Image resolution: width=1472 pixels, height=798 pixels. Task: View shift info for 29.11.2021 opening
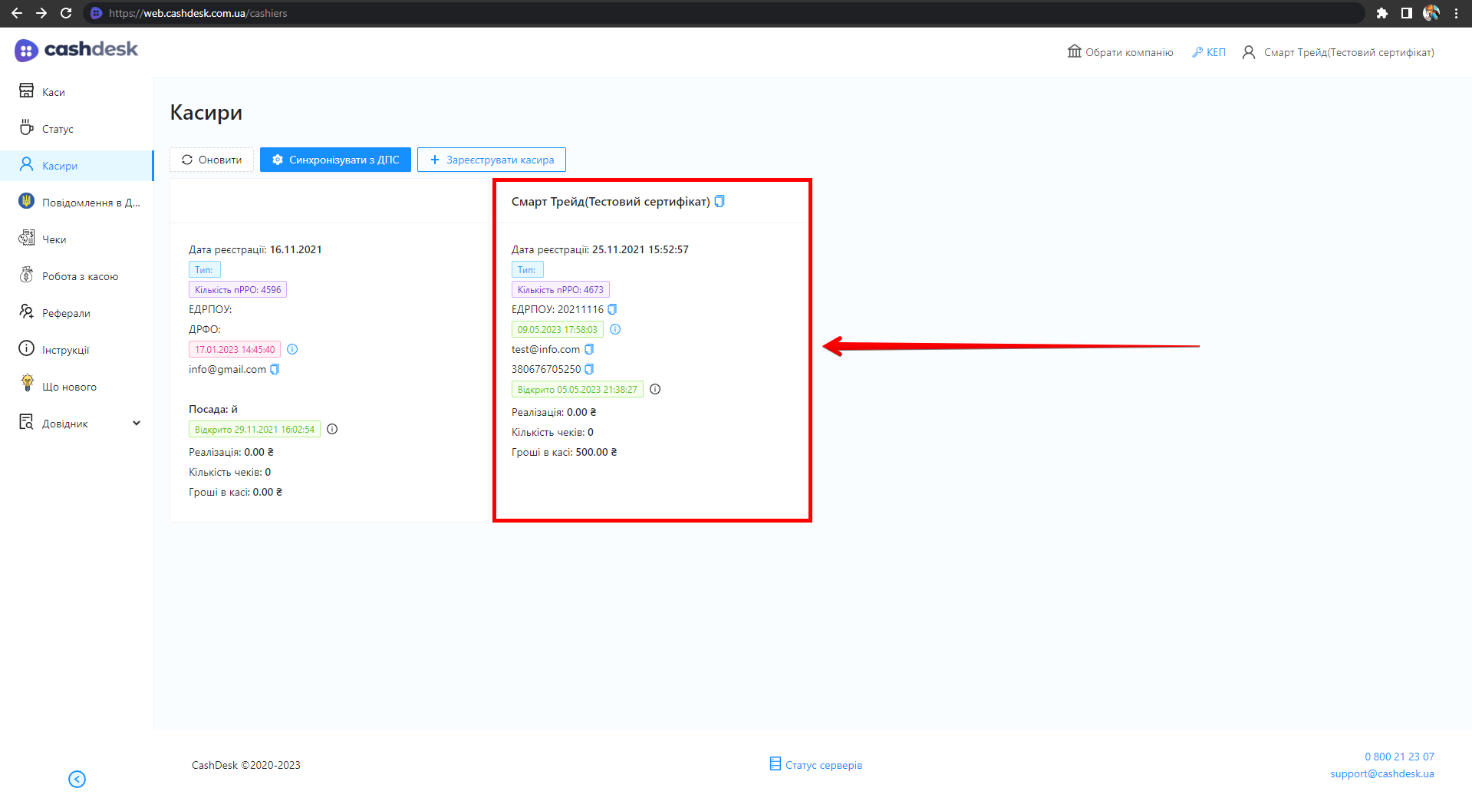(332, 429)
